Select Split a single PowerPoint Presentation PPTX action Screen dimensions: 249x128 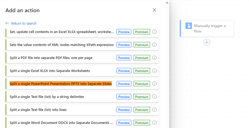pyautogui.click(x=82, y=84)
